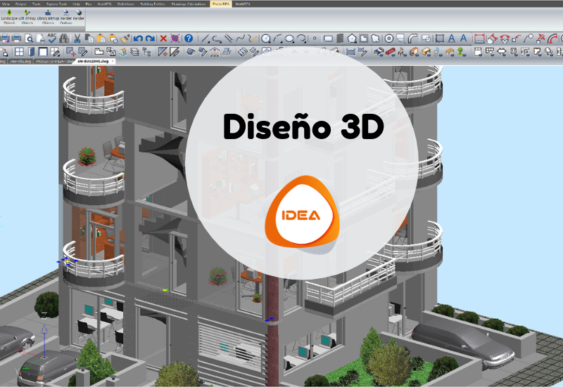Cut the selection with the scissors icon
The height and width of the screenshot is (387, 563).
pyautogui.click(x=77, y=38)
